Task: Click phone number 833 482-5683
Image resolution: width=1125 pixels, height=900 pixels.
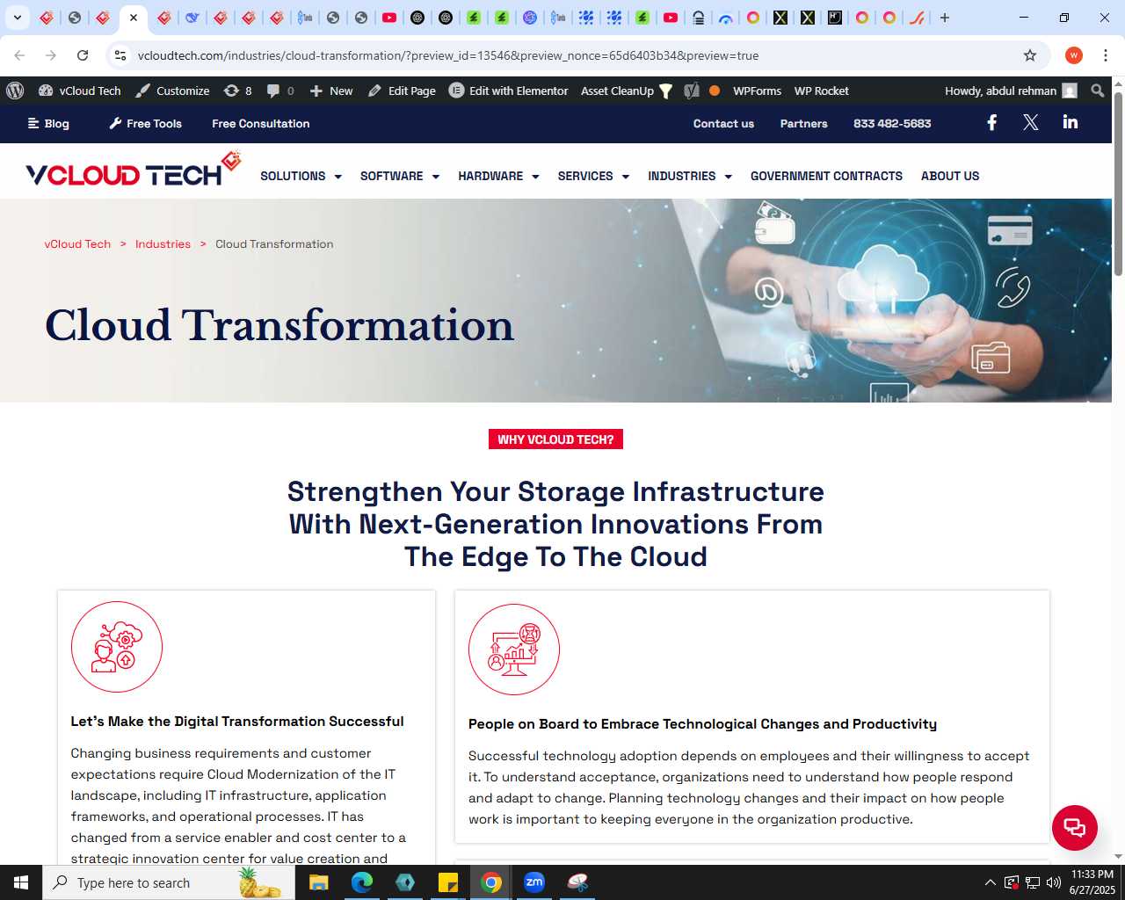Action: click(x=892, y=124)
